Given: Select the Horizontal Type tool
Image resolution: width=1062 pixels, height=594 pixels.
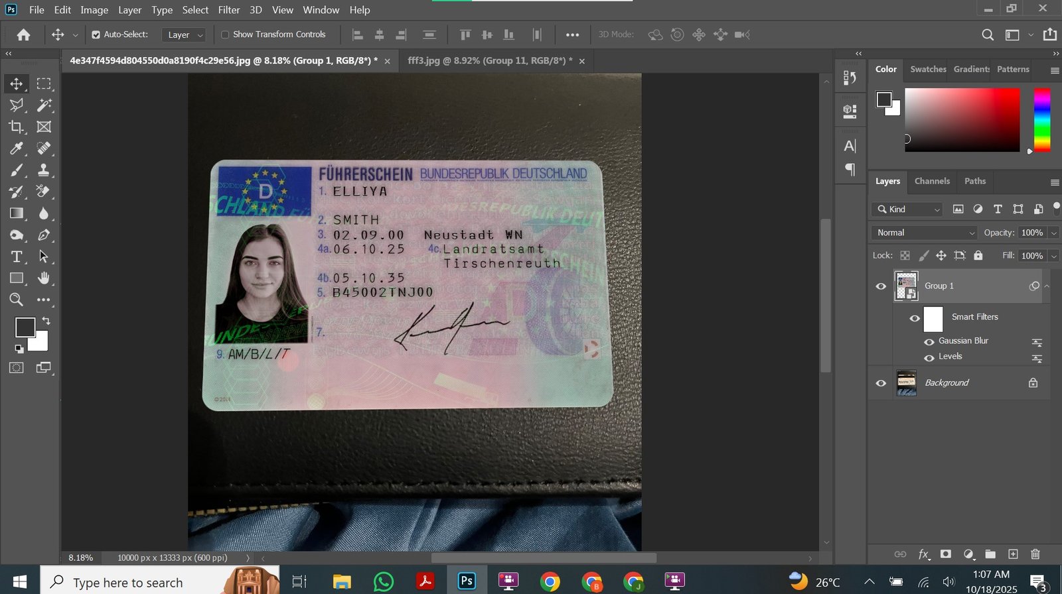Looking at the screenshot, I should coord(17,257).
